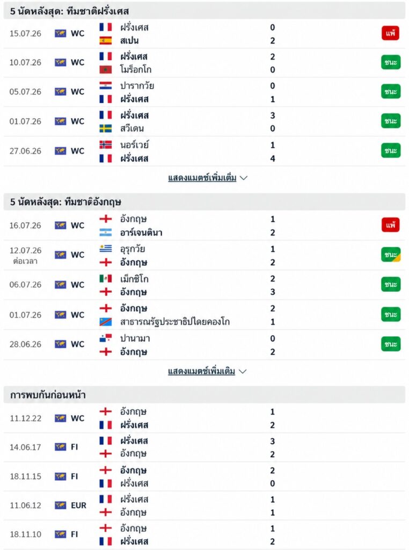Click the Sweden flag icon

[106, 128]
